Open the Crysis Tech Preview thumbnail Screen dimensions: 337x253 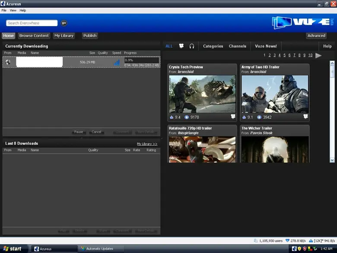tap(202, 94)
